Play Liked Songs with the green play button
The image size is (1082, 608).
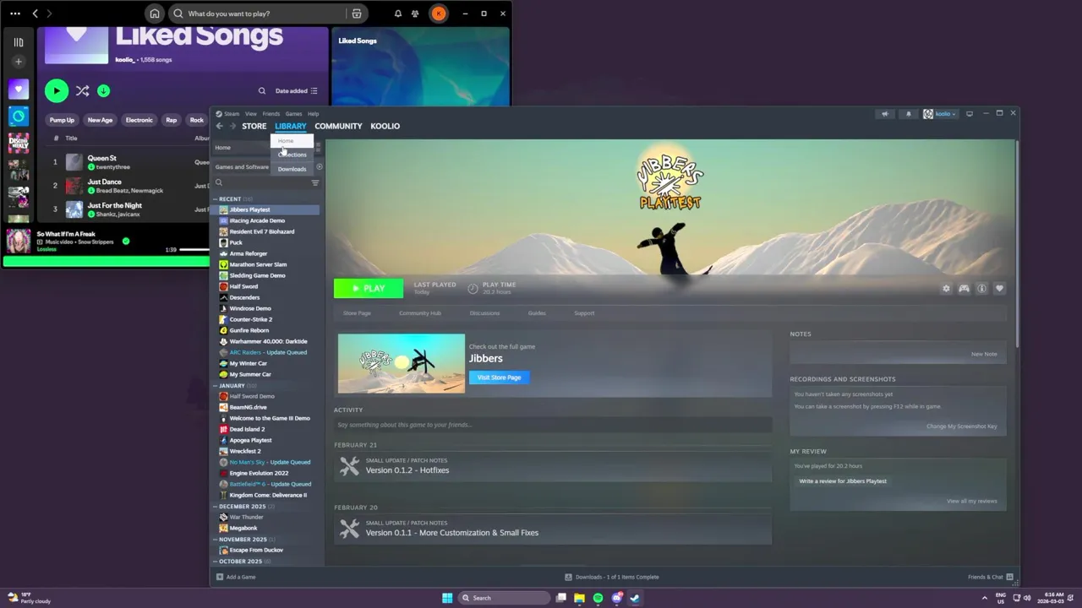click(57, 90)
